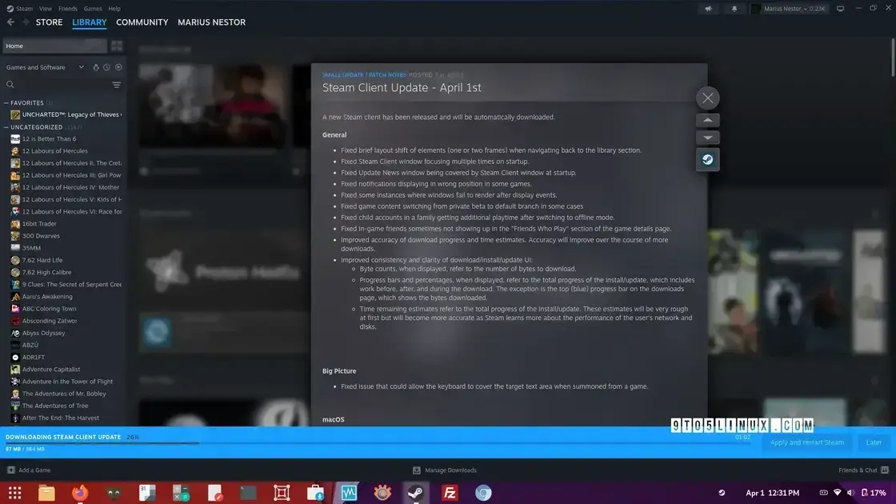
Task: Open advanced filter options icon
Action: click(117, 85)
